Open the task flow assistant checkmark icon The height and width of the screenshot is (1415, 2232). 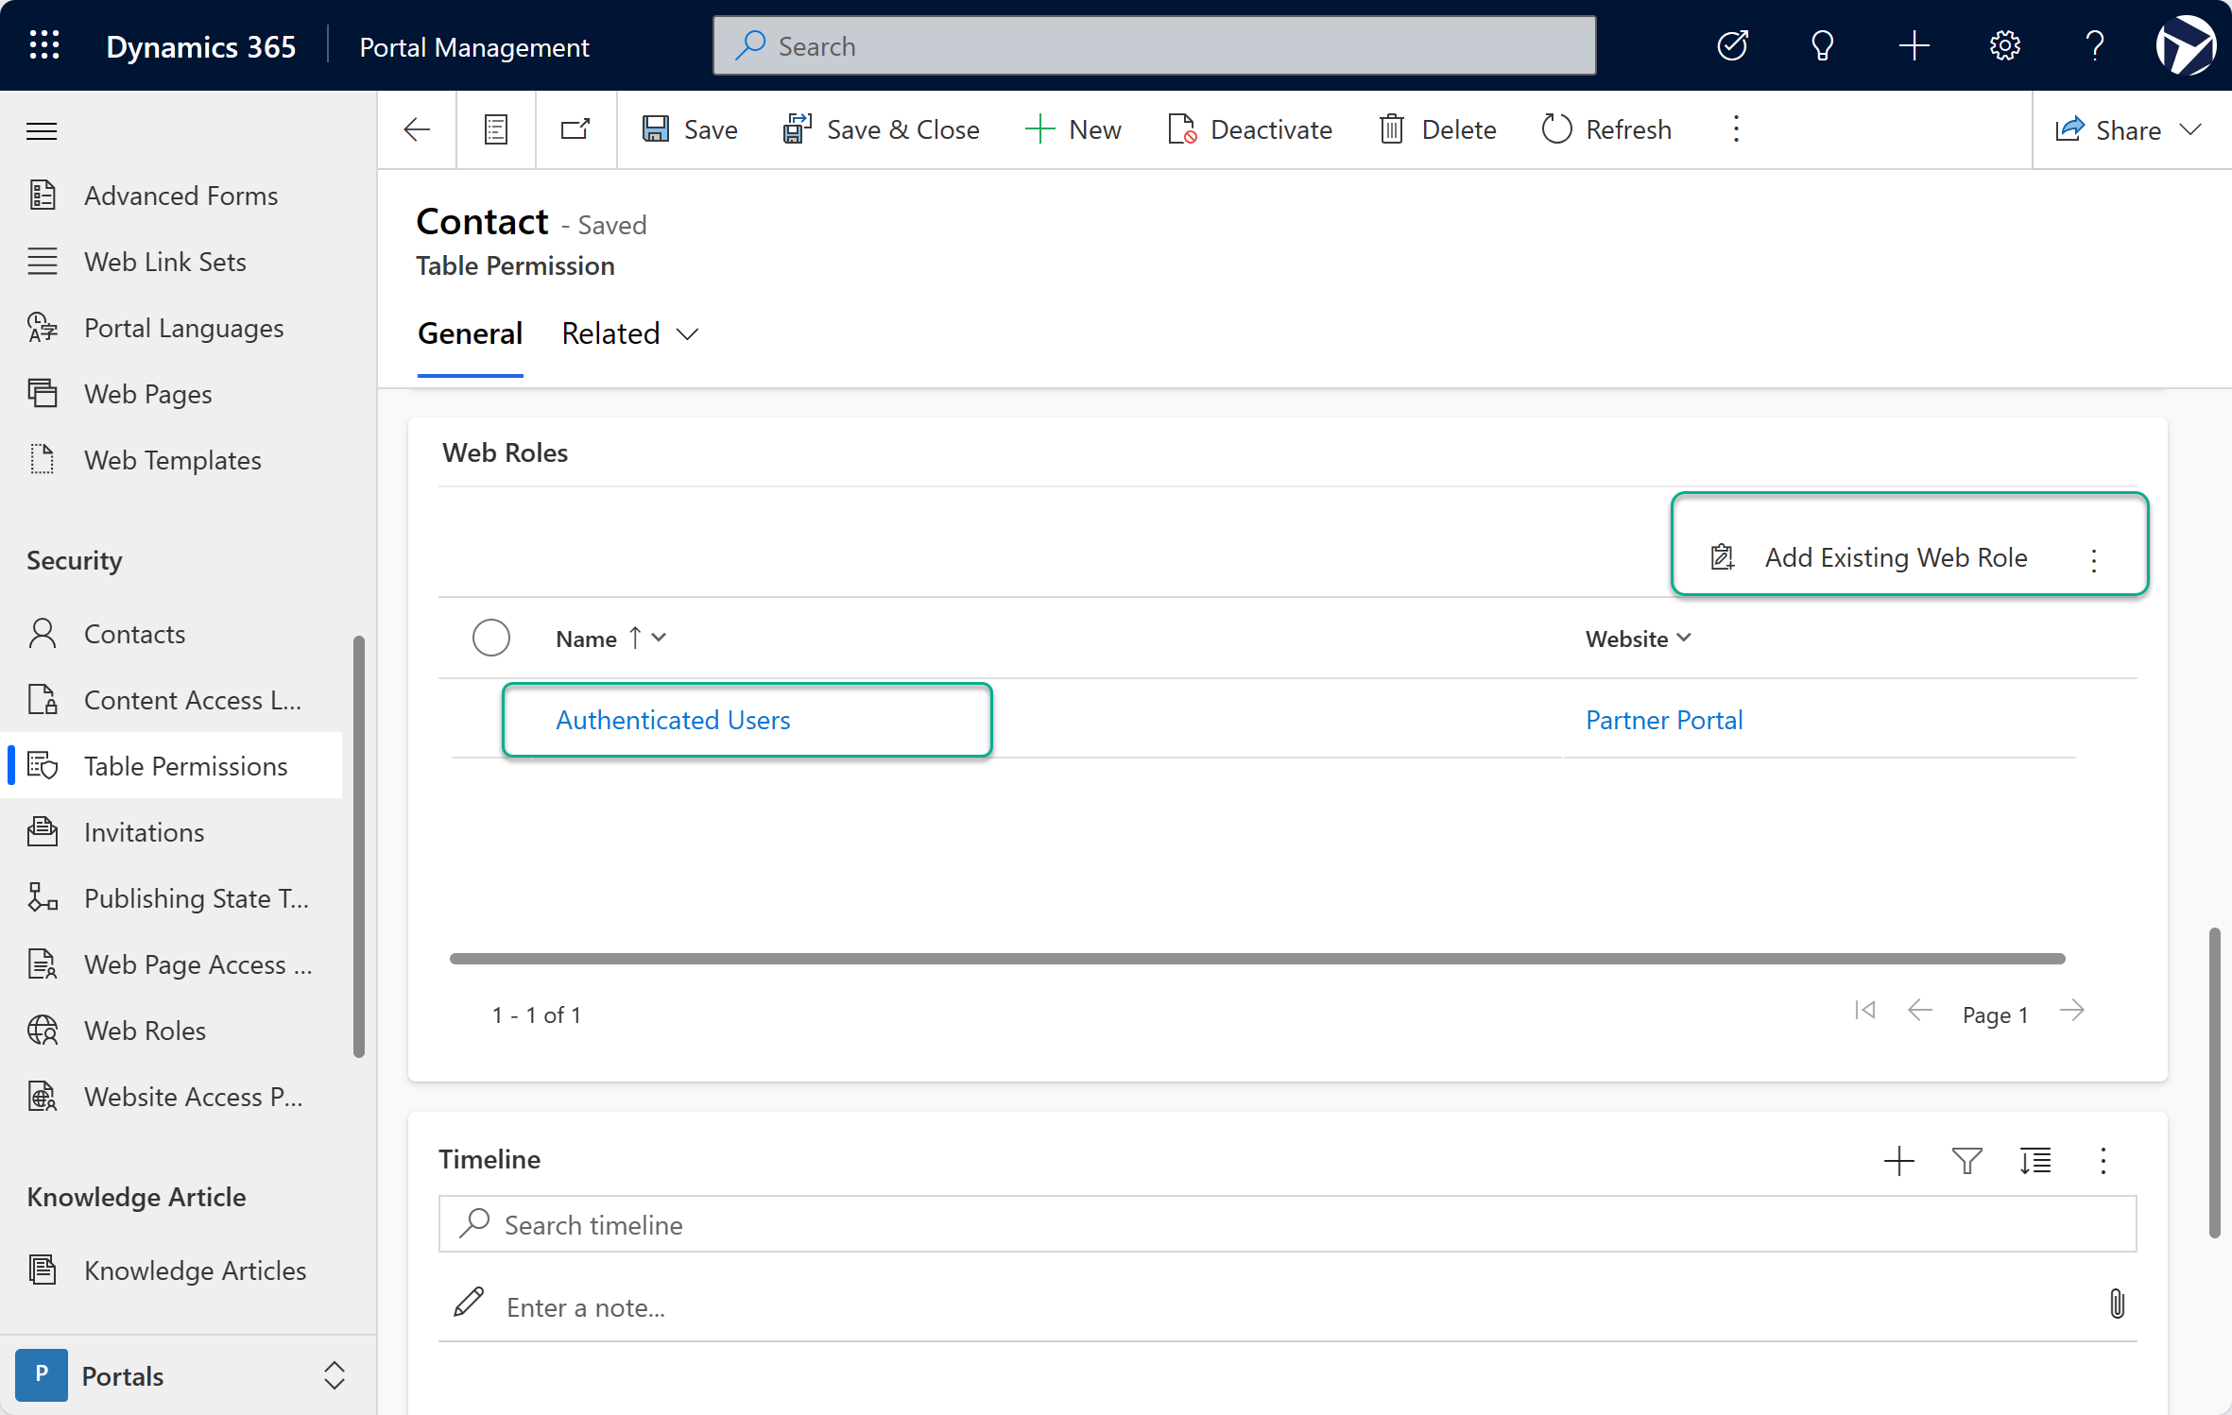tap(1732, 45)
